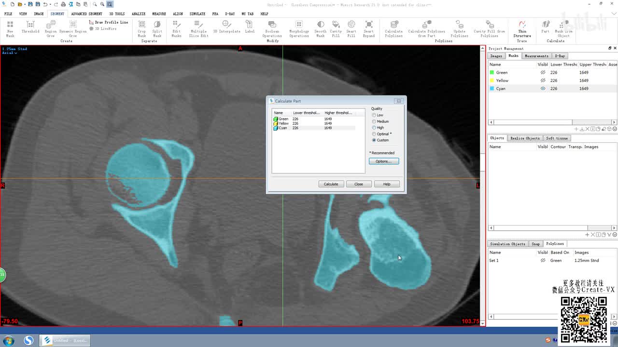Select Cavity Fill from Polylines

click(489, 29)
